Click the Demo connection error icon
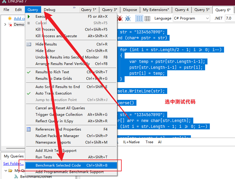This screenshot has width=235, height=179. [10, 25]
